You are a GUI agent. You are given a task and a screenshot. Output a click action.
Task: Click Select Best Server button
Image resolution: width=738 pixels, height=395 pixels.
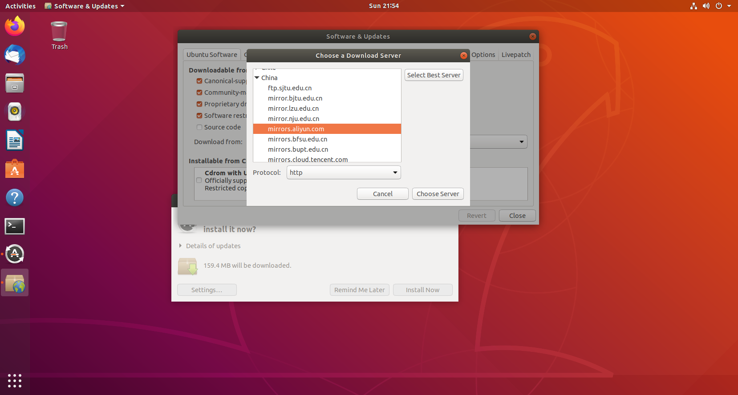[434, 75]
